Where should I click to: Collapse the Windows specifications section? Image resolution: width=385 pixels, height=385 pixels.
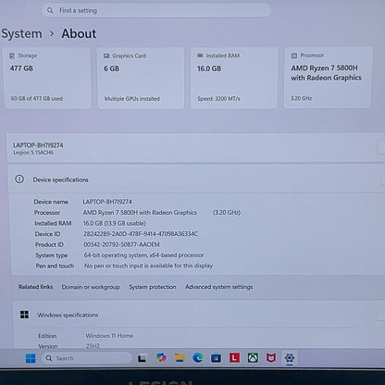pyautogui.click(x=199, y=315)
